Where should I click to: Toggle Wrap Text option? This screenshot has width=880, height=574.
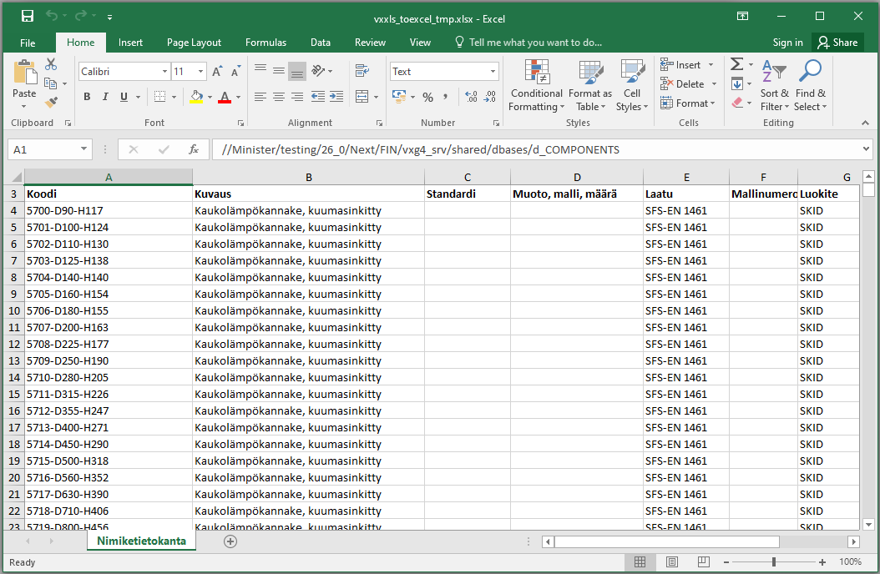point(362,71)
